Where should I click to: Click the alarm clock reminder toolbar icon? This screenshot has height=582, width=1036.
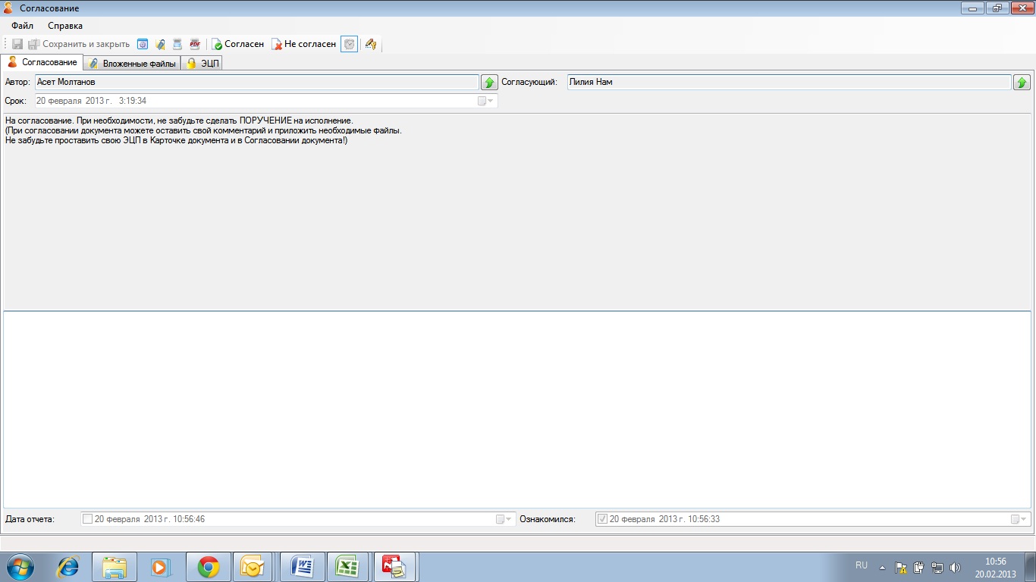click(349, 44)
